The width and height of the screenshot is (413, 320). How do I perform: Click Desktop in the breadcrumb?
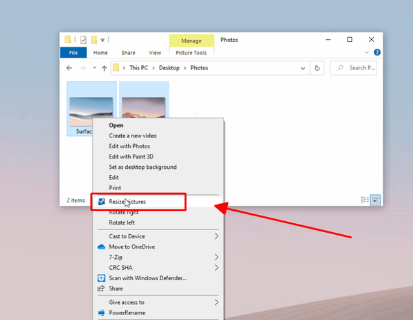(169, 68)
